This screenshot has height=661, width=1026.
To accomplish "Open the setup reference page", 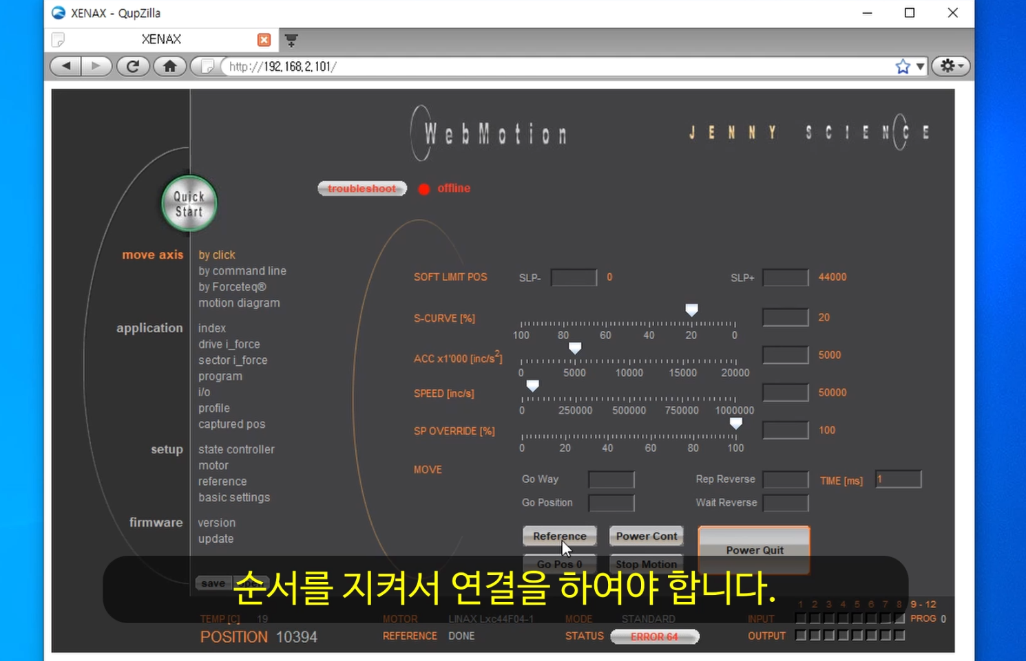I will [222, 481].
